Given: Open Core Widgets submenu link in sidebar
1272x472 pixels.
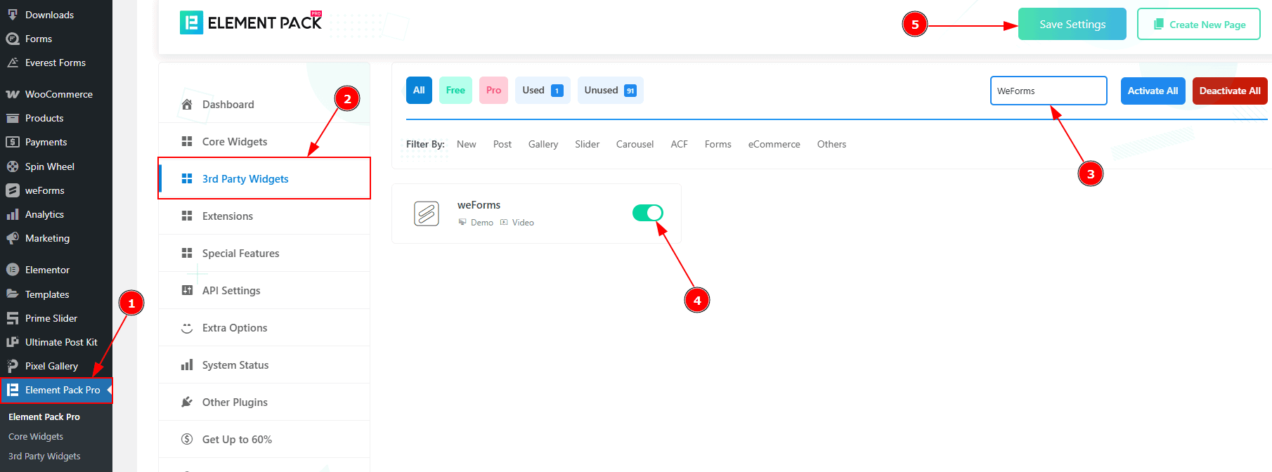Looking at the screenshot, I should coord(36,436).
